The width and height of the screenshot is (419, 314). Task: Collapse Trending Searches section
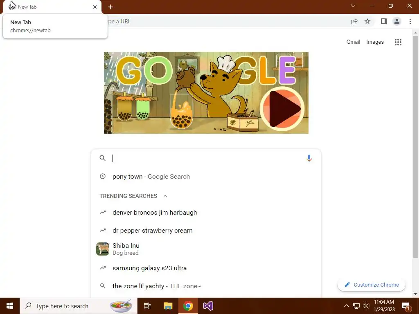165,196
